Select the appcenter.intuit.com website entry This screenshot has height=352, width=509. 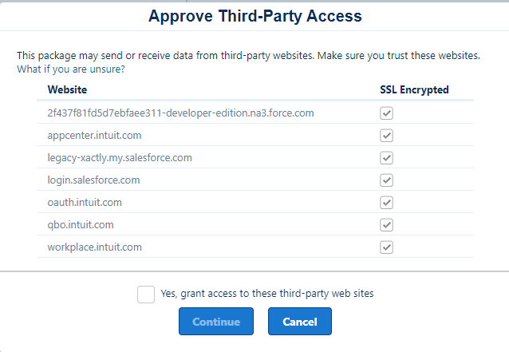[x=94, y=136]
